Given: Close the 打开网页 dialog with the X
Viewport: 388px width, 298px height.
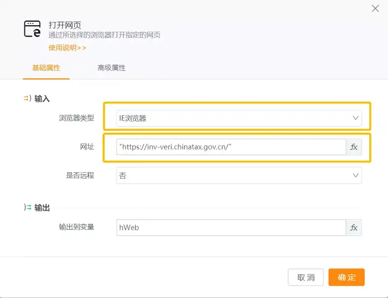Looking at the screenshot, I should [x=375, y=8].
